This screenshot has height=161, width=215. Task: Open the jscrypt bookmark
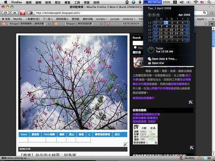(x=115, y=19)
